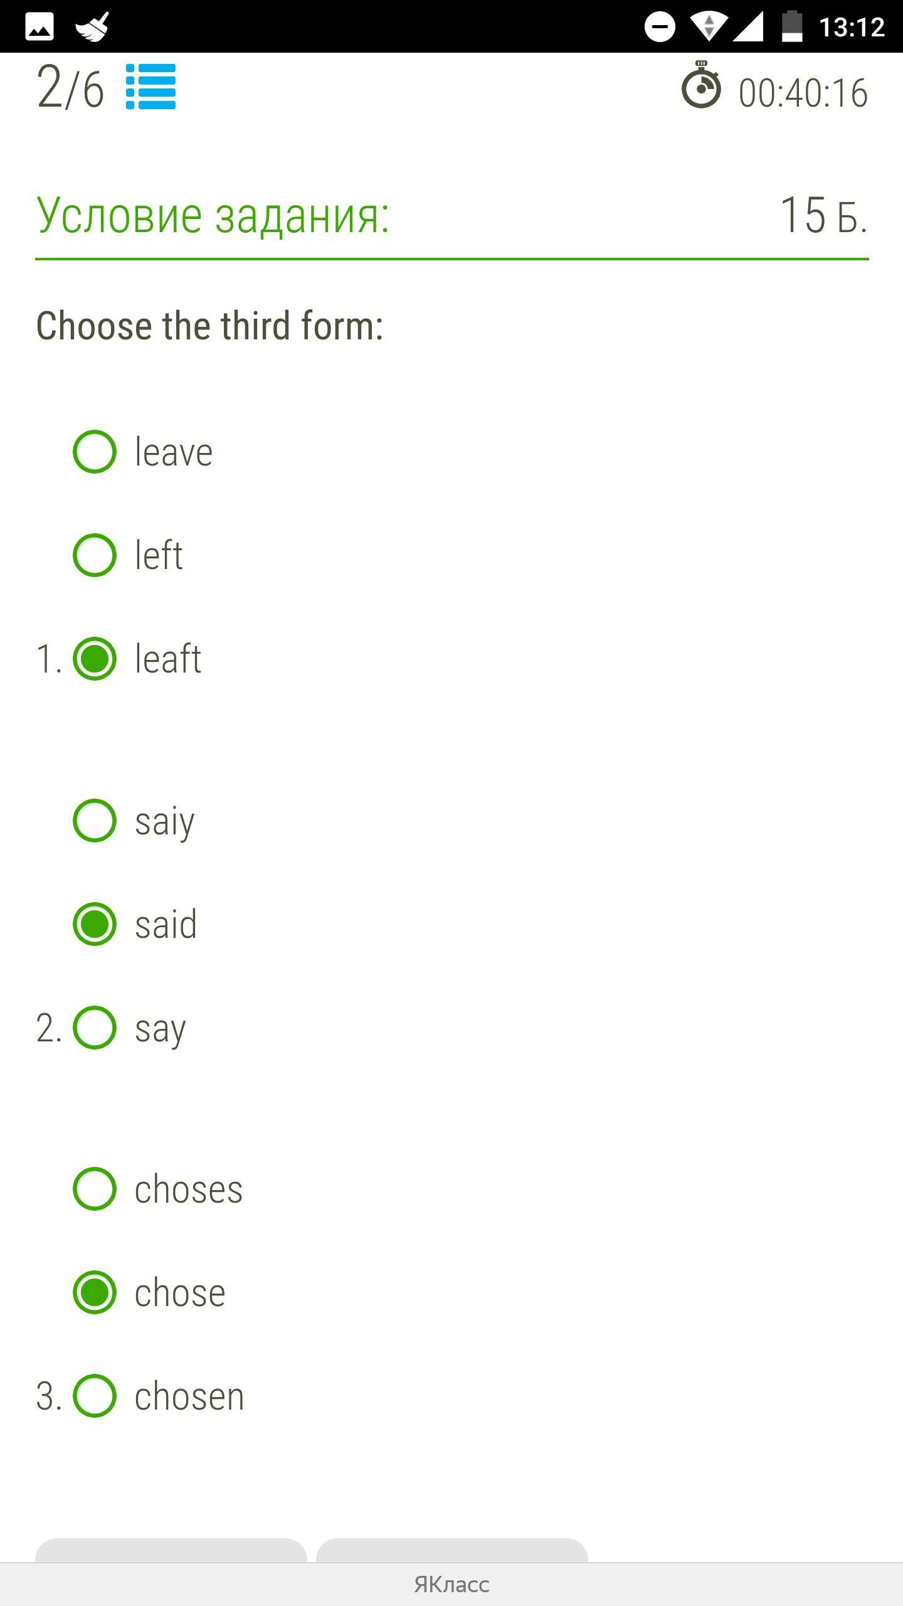Tap the 00:40:16 timer readout
903x1606 pixels.
[x=803, y=93]
